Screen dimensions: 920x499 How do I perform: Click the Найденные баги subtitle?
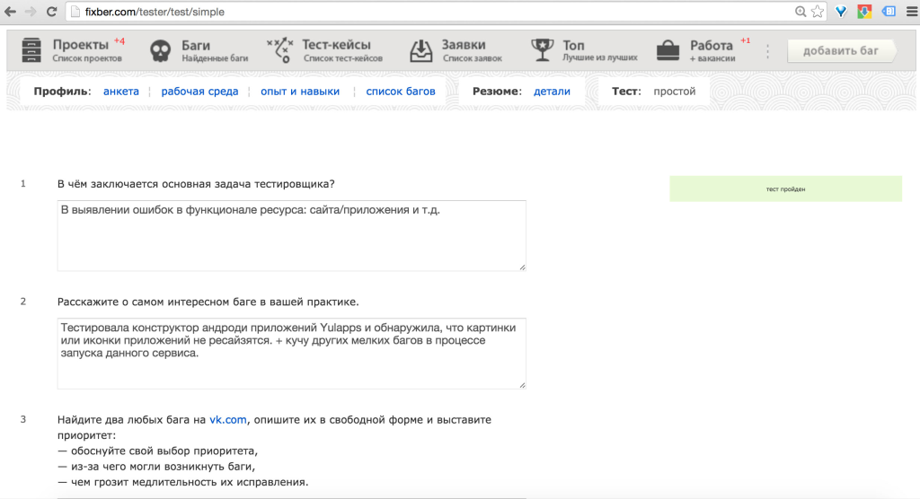click(215, 58)
